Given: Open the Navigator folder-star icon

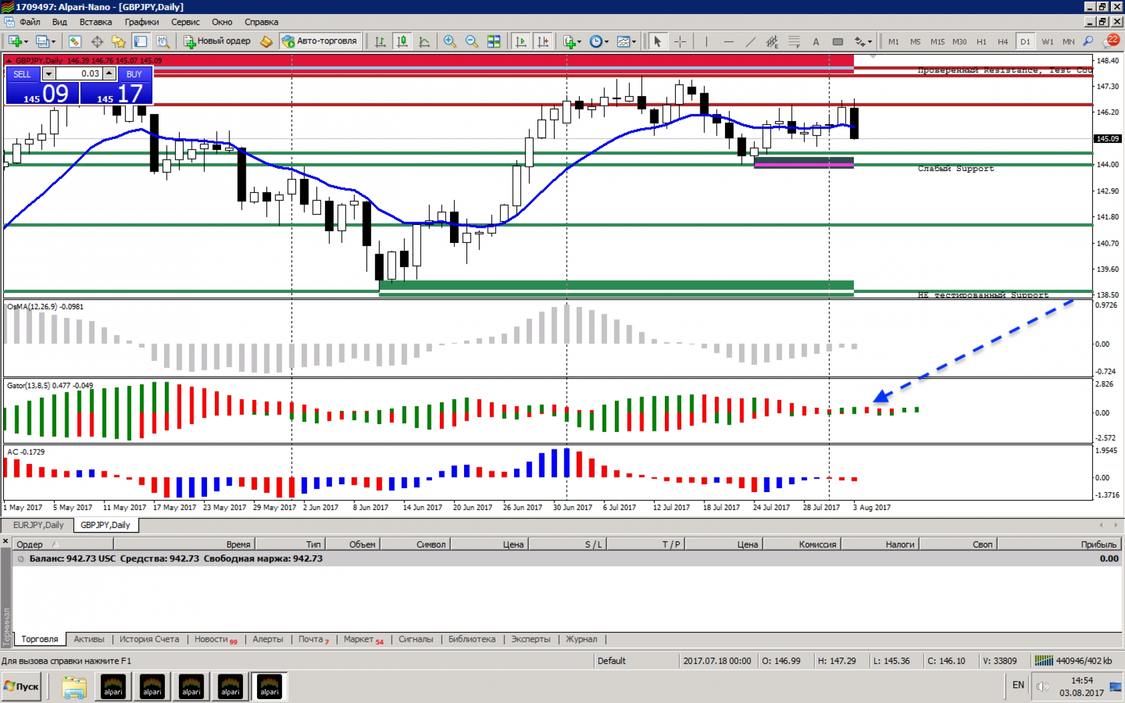Looking at the screenshot, I should coord(119,41).
